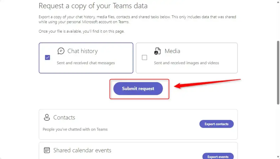Viewport: 280px width, 159px height.
Task: Click the Contacts person icon
Action: pyautogui.click(x=47, y=117)
